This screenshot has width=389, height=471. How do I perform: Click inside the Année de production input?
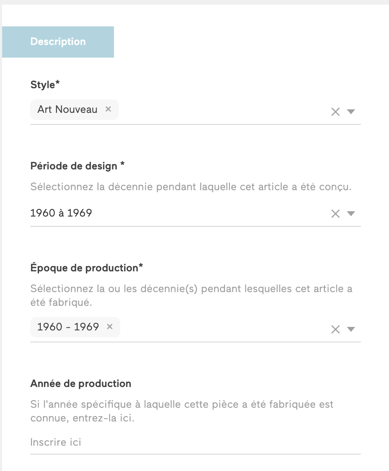coord(141,442)
